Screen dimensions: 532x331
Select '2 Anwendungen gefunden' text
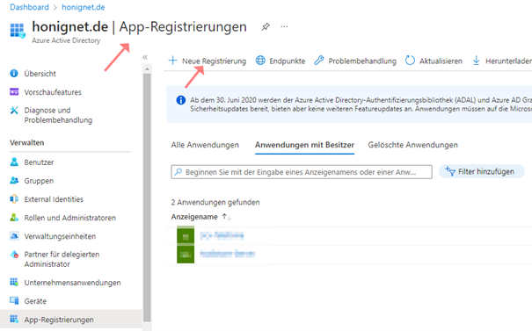(215, 202)
